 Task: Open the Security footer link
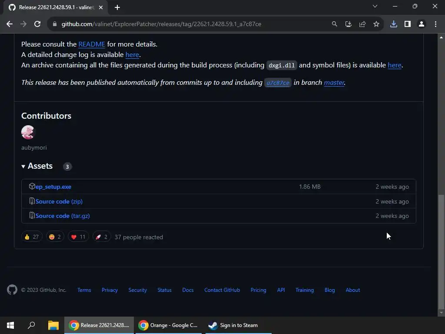[138, 290]
